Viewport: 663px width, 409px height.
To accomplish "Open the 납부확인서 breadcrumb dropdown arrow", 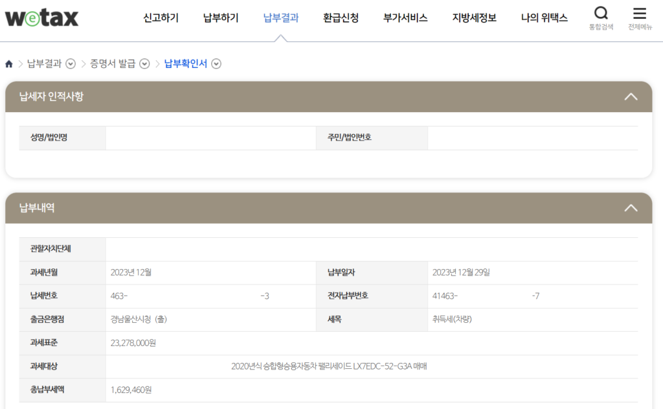I will click(216, 64).
